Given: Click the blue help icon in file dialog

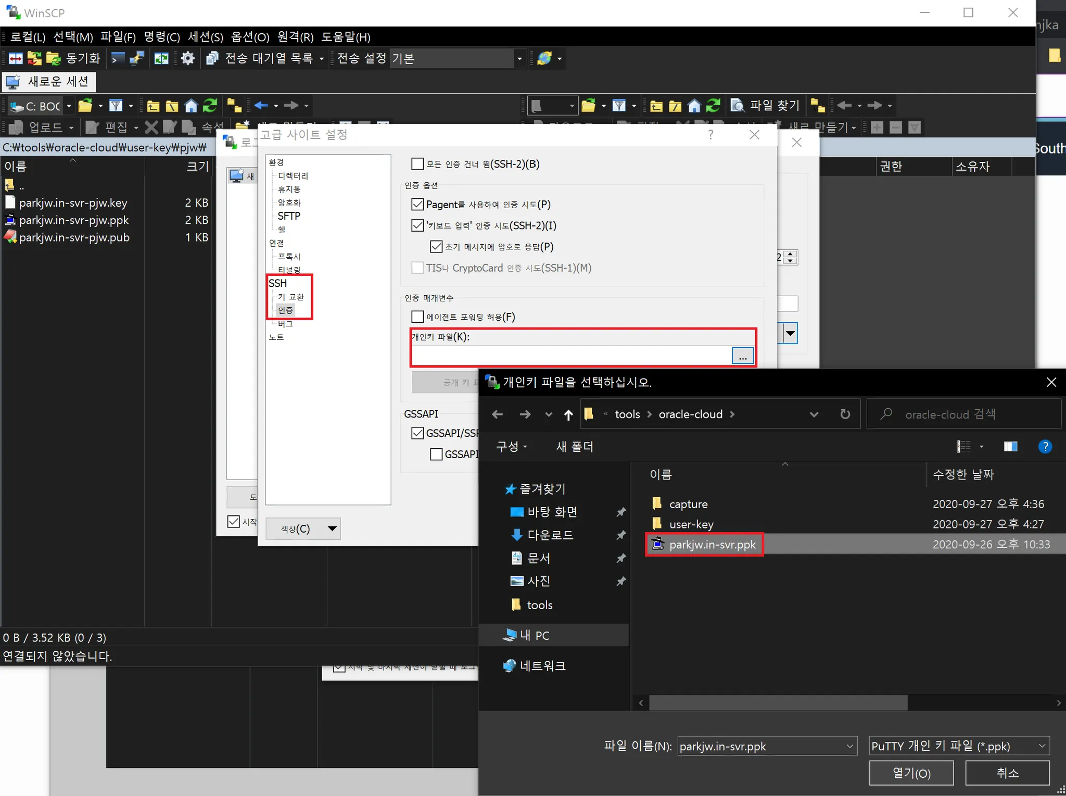Looking at the screenshot, I should point(1045,447).
